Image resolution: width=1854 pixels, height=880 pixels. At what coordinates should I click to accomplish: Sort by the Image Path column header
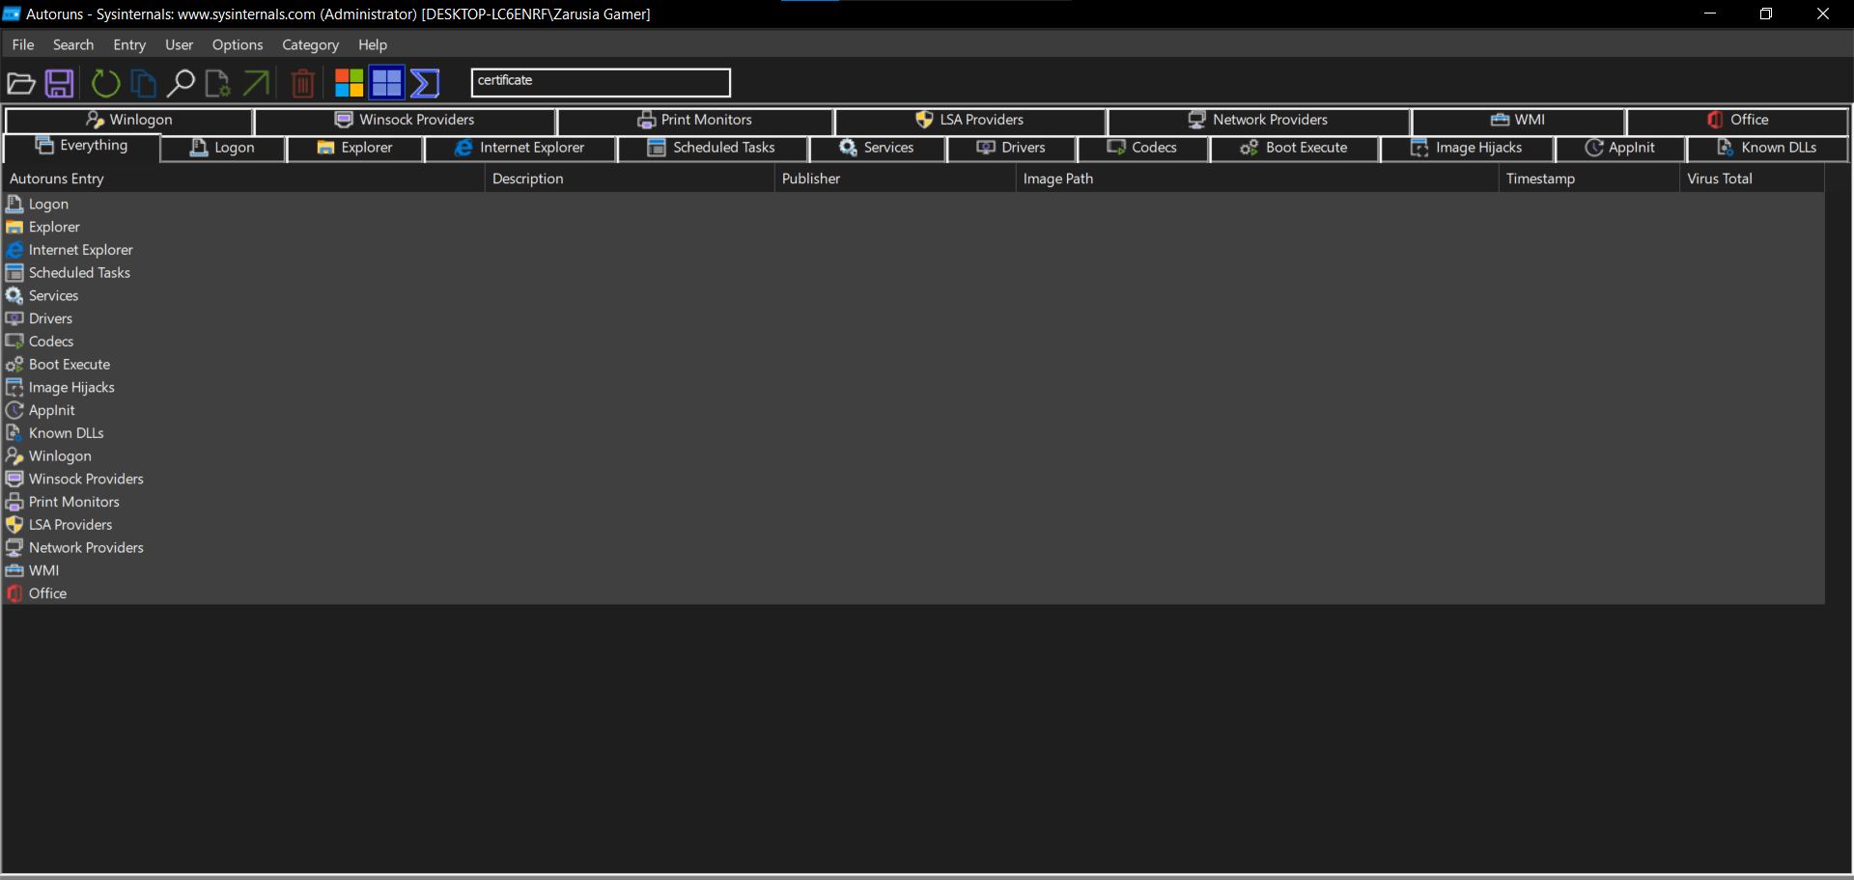pos(1257,179)
